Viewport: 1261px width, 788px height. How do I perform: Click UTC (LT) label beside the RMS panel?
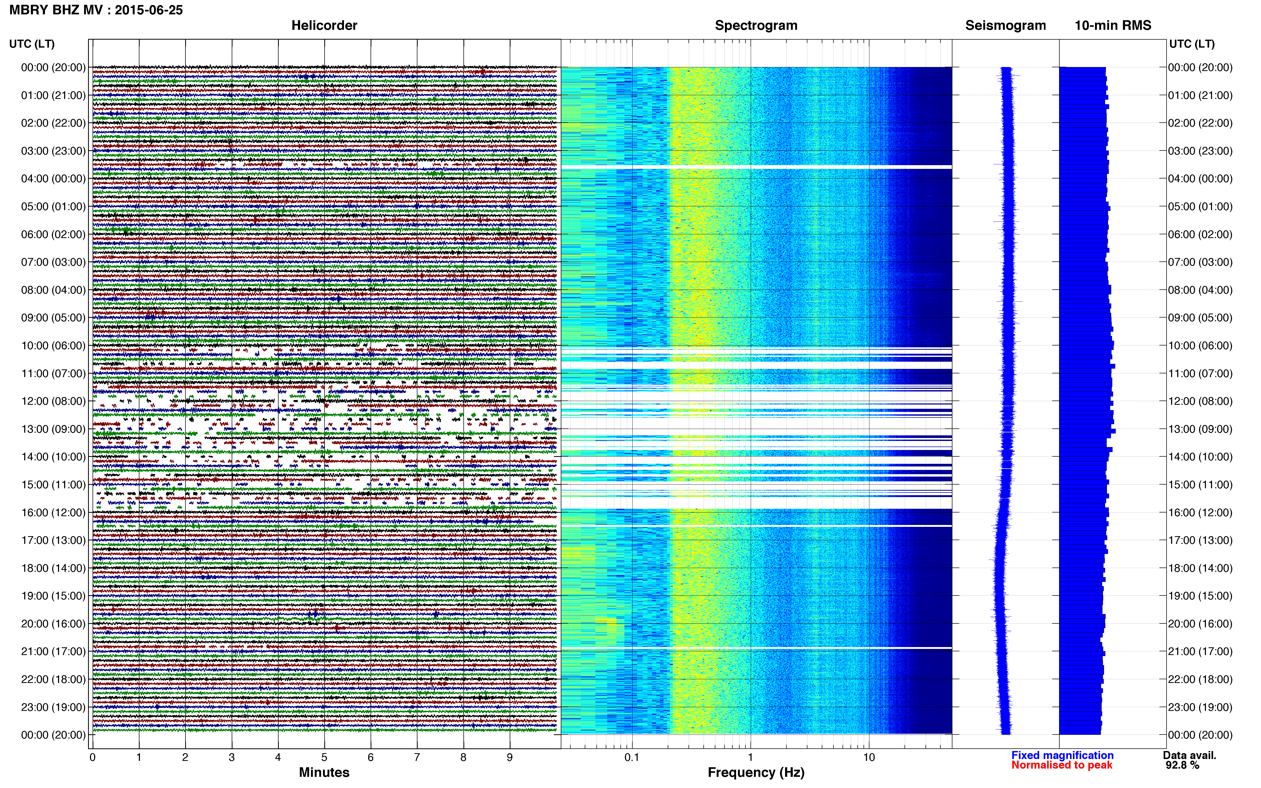pos(1192,44)
